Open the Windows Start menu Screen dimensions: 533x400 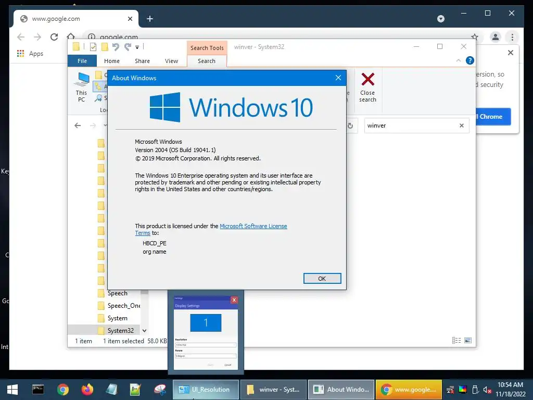pyautogui.click(x=12, y=390)
